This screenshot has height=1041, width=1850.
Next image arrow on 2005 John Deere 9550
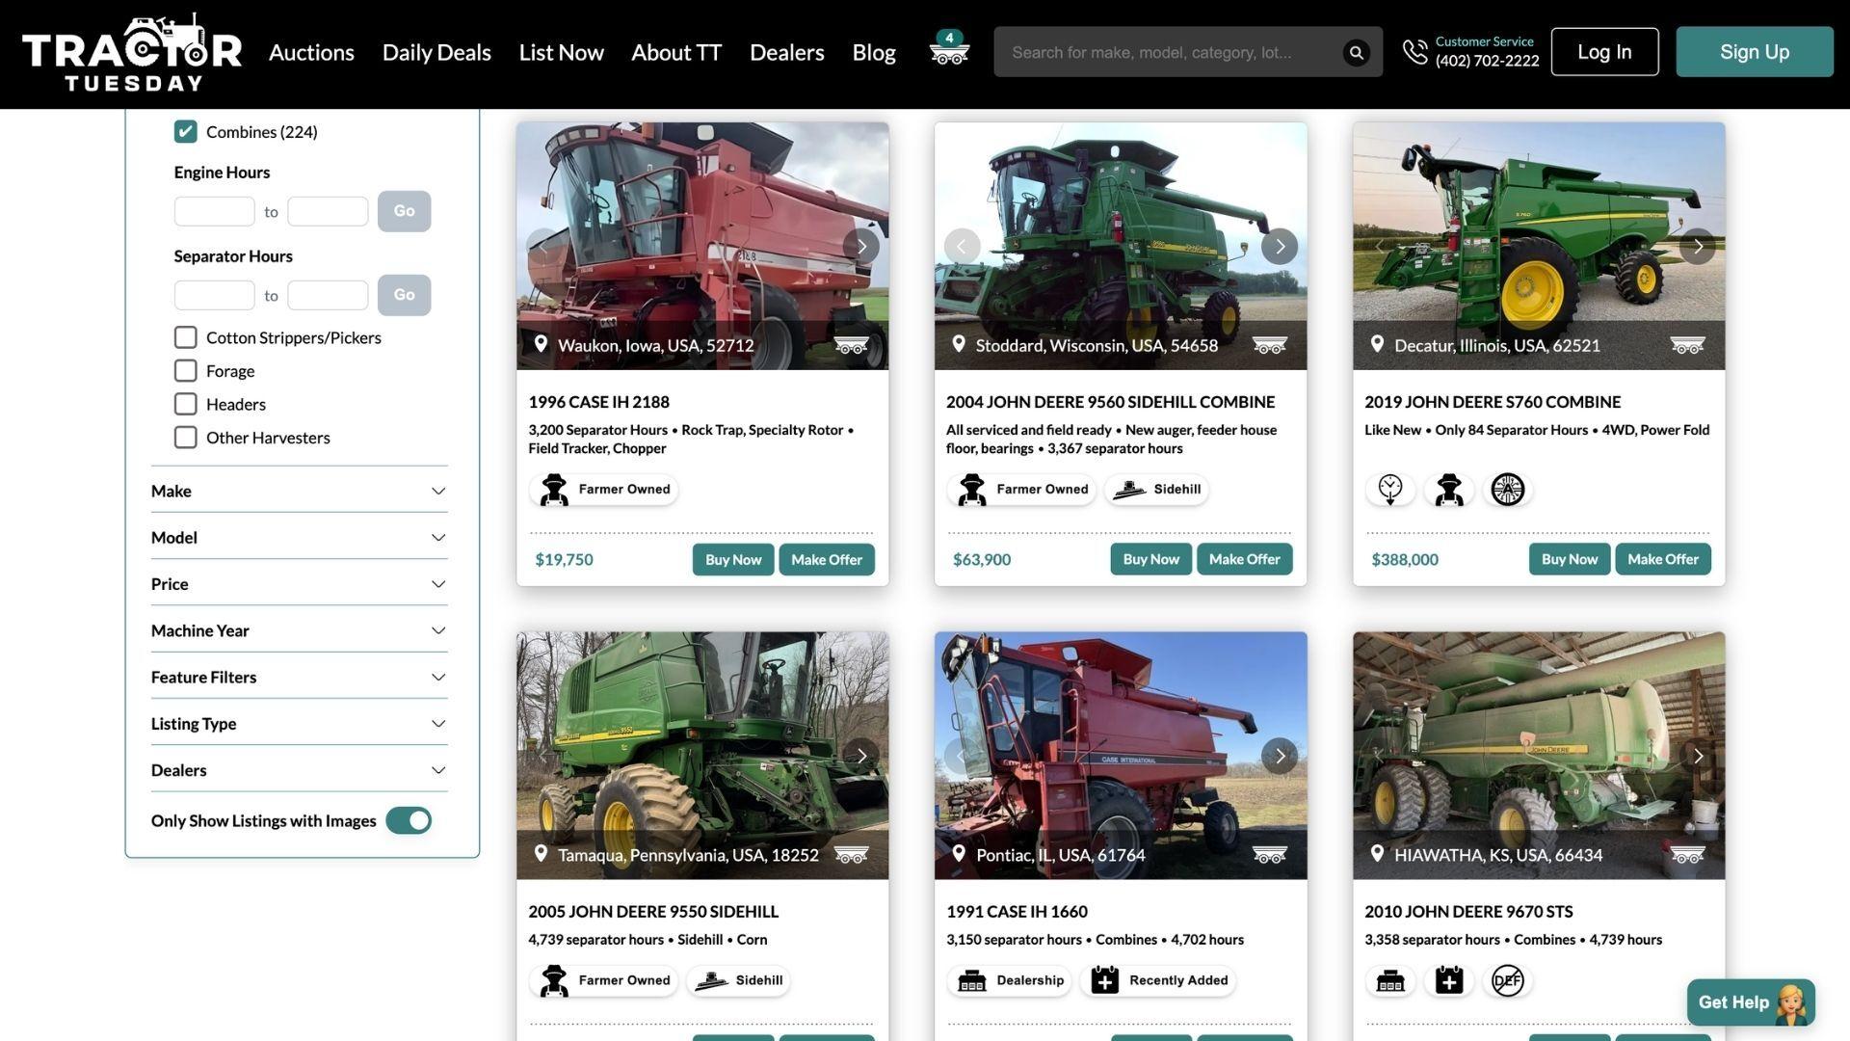point(860,756)
